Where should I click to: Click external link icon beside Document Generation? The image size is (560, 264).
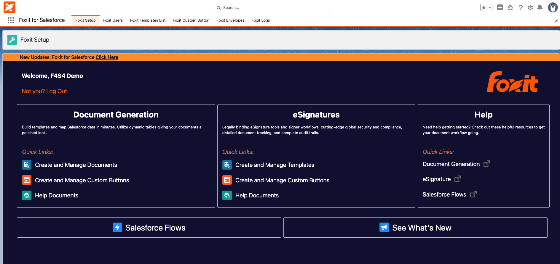(487, 164)
